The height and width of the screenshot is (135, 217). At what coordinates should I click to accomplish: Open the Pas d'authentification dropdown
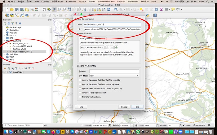(x=92, y=47)
